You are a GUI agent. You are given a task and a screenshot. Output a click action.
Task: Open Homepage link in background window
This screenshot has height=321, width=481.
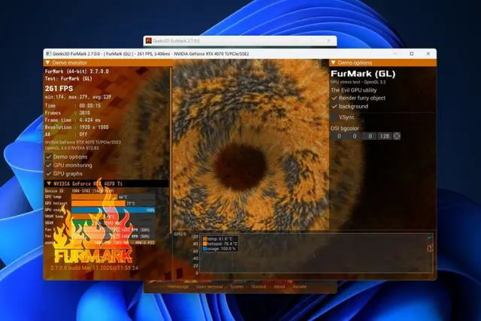(178, 286)
